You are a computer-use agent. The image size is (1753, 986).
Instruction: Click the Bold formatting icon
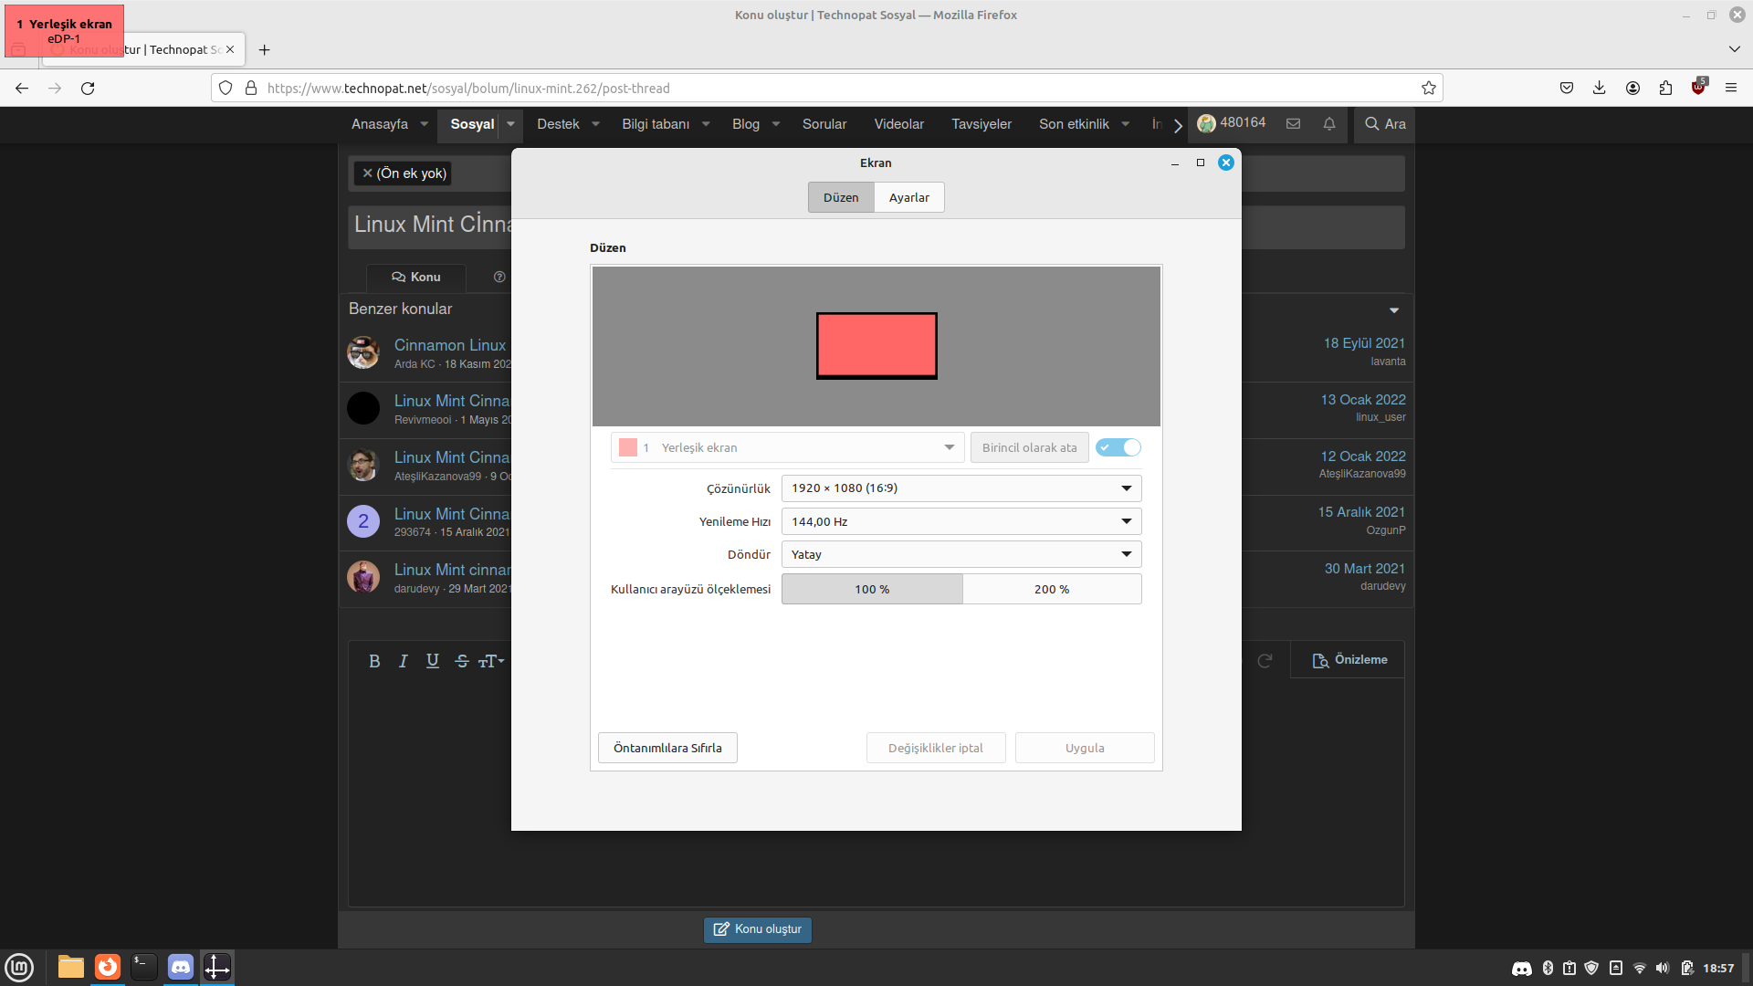tap(374, 661)
